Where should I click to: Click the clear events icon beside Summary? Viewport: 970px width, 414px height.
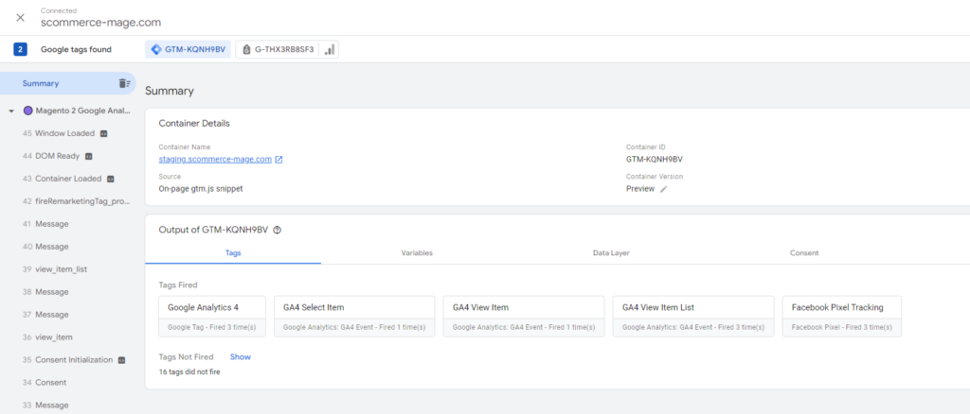click(x=124, y=83)
